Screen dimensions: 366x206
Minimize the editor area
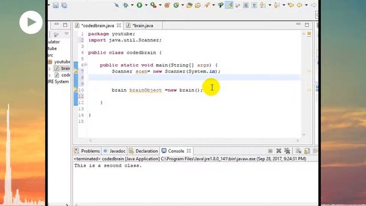[299, 24]
